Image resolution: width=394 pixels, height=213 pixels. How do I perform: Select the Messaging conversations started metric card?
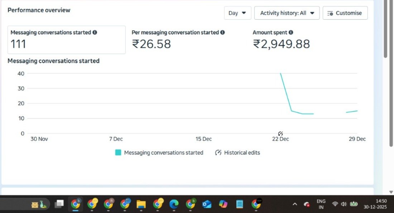(66, 40)
